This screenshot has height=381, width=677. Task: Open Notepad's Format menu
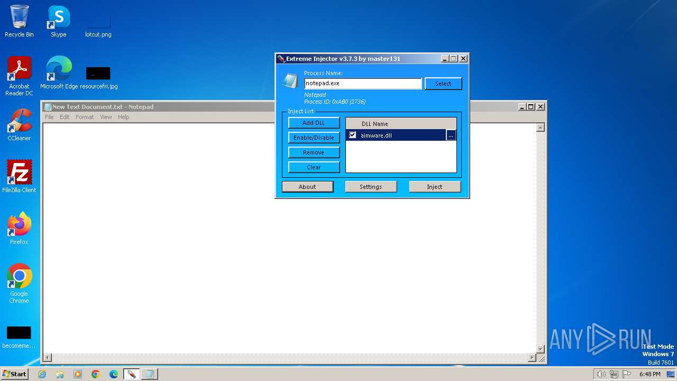point(85,117)
